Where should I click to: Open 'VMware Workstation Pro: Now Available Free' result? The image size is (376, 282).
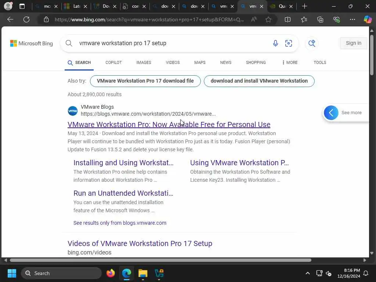[x=169, y=124]
